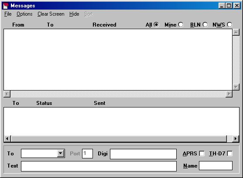
Task: Expand the To recipient dropdown
Action: (x=61, y=154)
